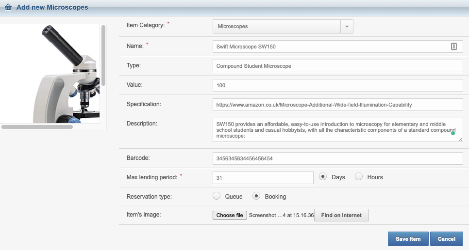Click the microscope preview image
The image size is (469, 250).
click(x=50, y=73)
